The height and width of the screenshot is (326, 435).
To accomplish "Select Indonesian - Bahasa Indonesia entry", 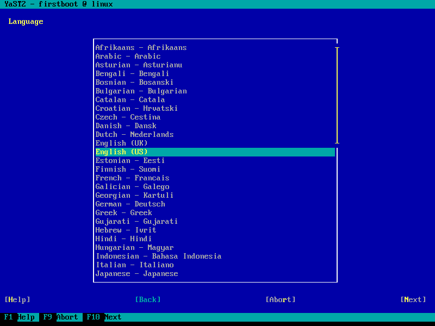I will [x=158, y=256].
